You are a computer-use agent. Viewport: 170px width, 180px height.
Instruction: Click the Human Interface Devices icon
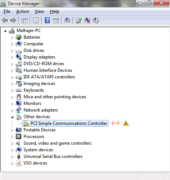[19, 70]
